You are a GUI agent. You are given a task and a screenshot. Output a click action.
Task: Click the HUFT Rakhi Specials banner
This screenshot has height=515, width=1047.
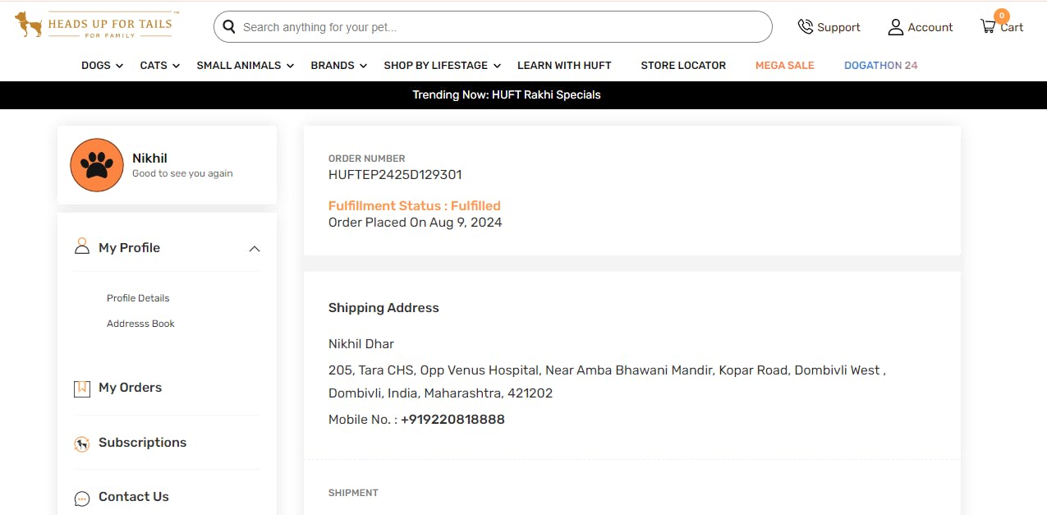pyautogui.click(x=507, y=95)
